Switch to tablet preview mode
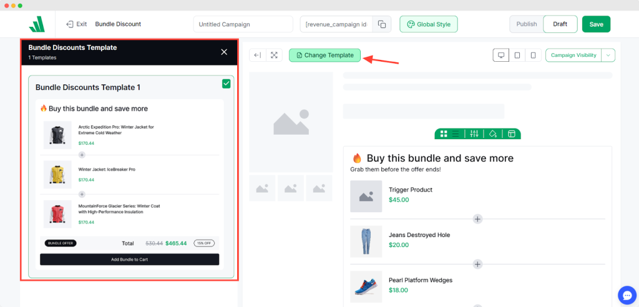Image resolution: width=639 pixels, height=307 pixels. tap(517, 55)
